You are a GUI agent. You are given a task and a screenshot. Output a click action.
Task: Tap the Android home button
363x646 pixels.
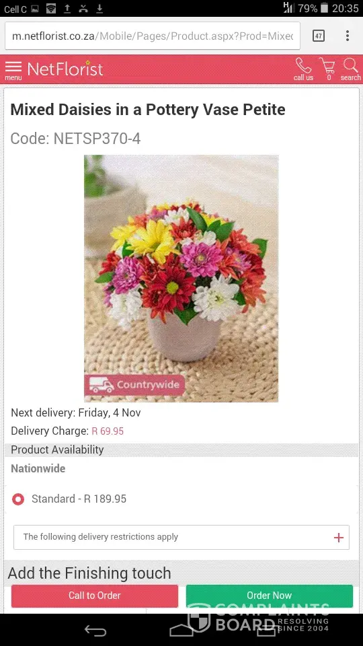(182, 631)
